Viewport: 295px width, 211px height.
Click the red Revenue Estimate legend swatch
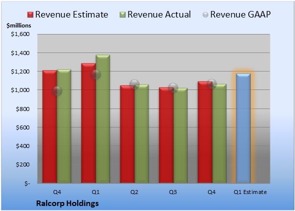point(30,15)
